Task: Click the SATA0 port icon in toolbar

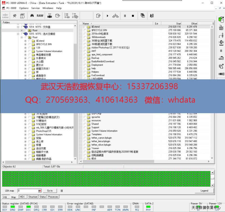Action: [x=5, y=16]
